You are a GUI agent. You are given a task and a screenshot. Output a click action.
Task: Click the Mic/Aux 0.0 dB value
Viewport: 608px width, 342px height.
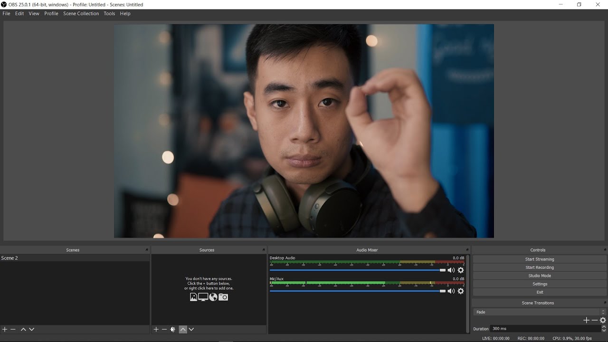(x=458, y=279)
